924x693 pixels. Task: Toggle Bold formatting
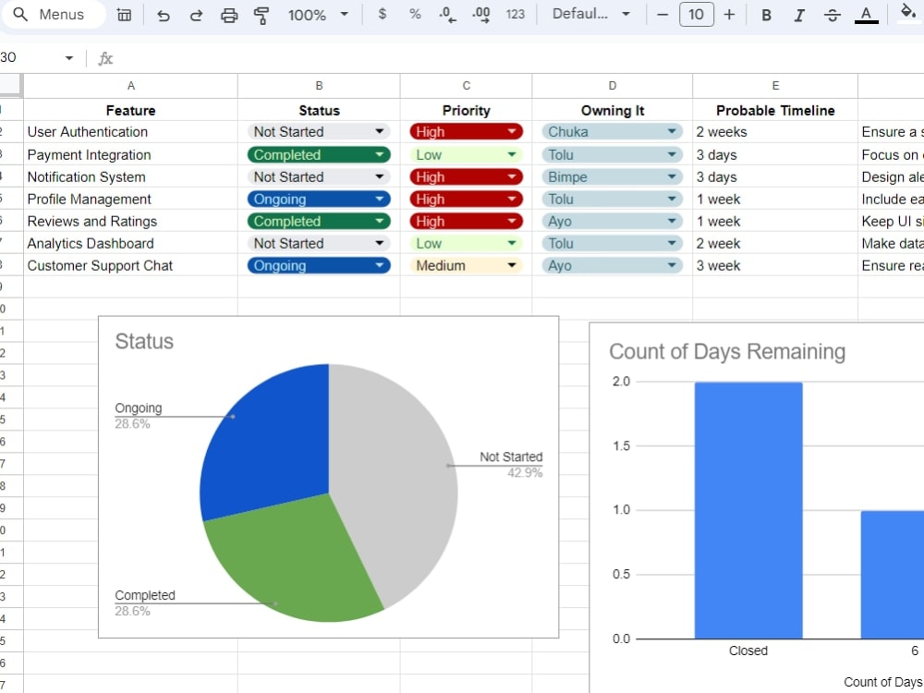767,16
